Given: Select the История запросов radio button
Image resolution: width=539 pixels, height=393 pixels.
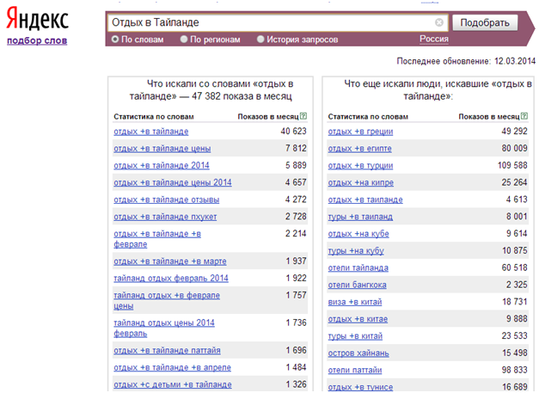Looking at the screenshot, I should click(260, 40).
